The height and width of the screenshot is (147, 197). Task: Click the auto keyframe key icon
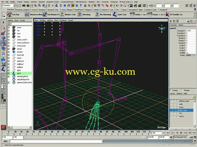[x=191, y=137]
